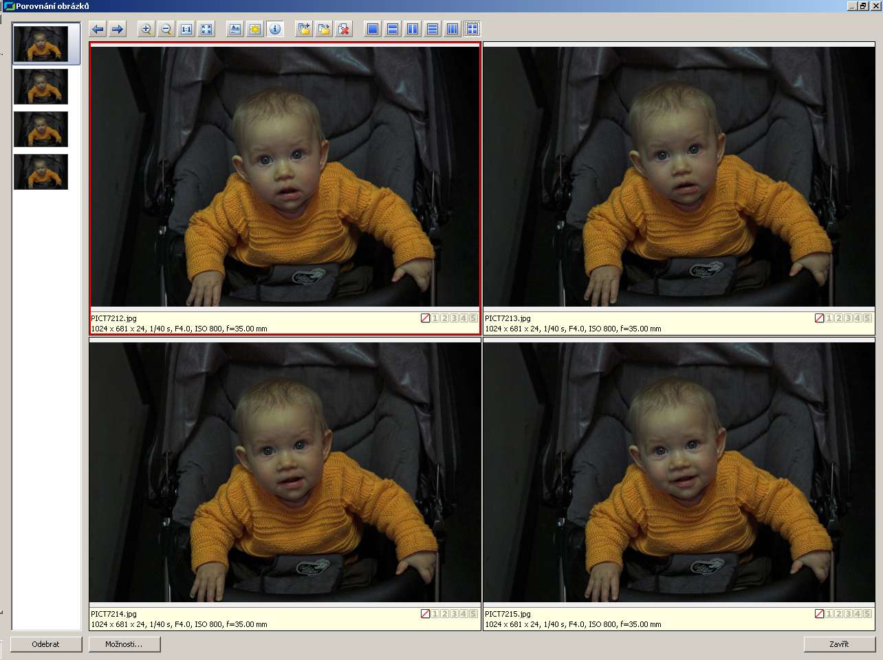The image size is (883, 660).
Task: Click the red X remove-from-folder icon
Action: point(344,29)
